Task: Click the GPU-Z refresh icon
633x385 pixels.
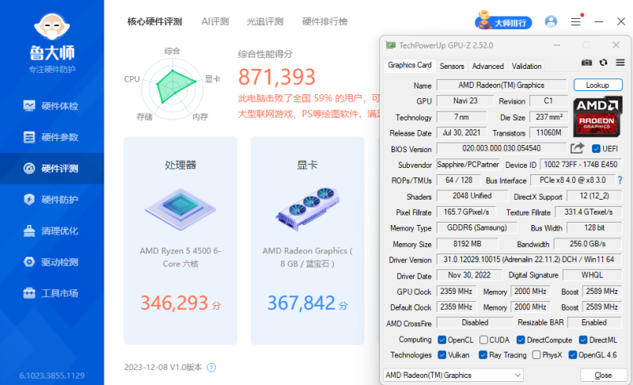Action: (603, 63)
